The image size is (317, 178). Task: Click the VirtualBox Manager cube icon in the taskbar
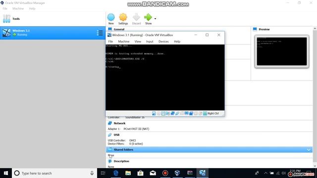(177, 173)
